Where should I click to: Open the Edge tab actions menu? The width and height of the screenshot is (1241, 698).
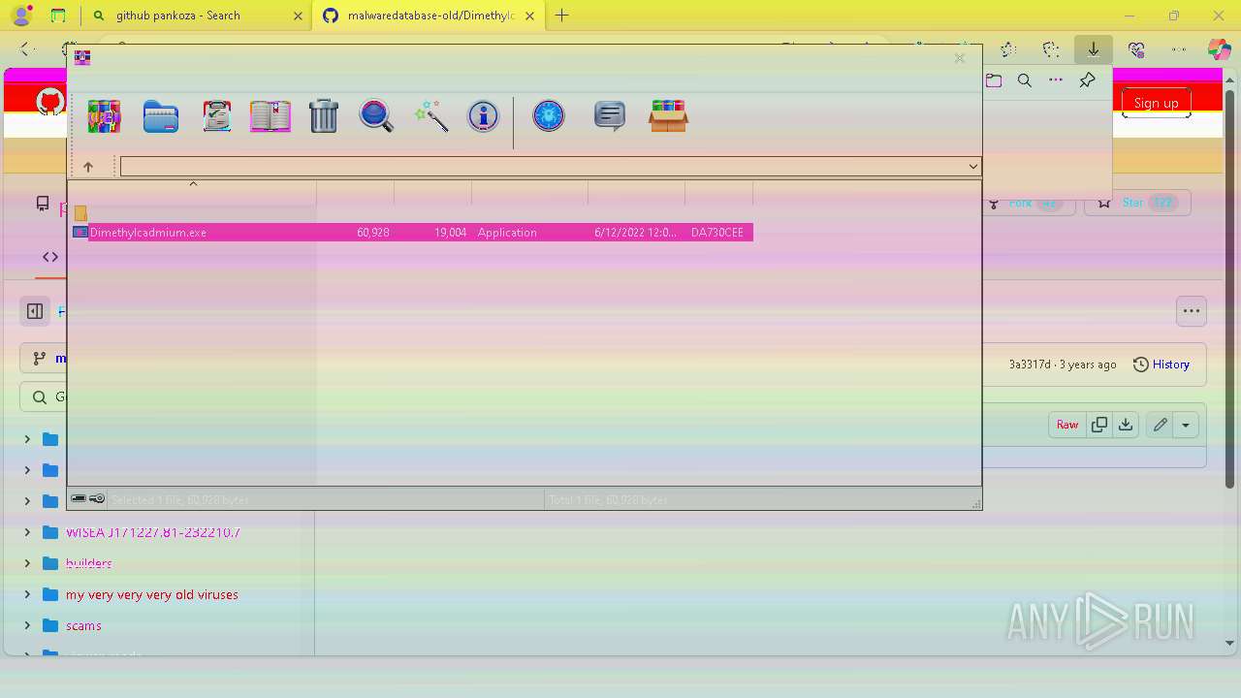58,16
